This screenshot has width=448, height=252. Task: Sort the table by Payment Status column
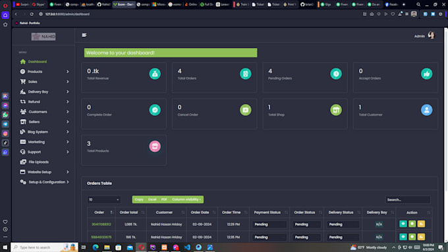pos(269,213)
